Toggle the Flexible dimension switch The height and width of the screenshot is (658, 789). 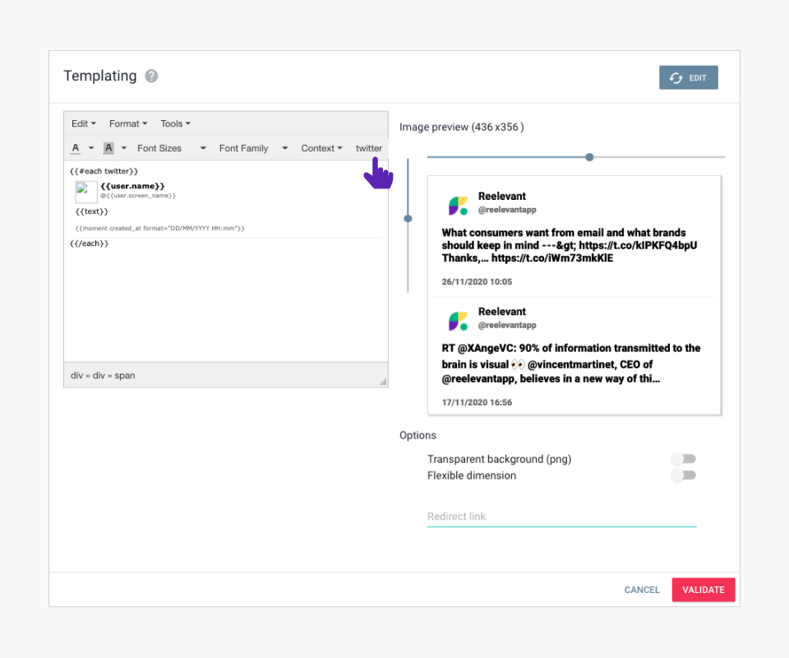683,475
